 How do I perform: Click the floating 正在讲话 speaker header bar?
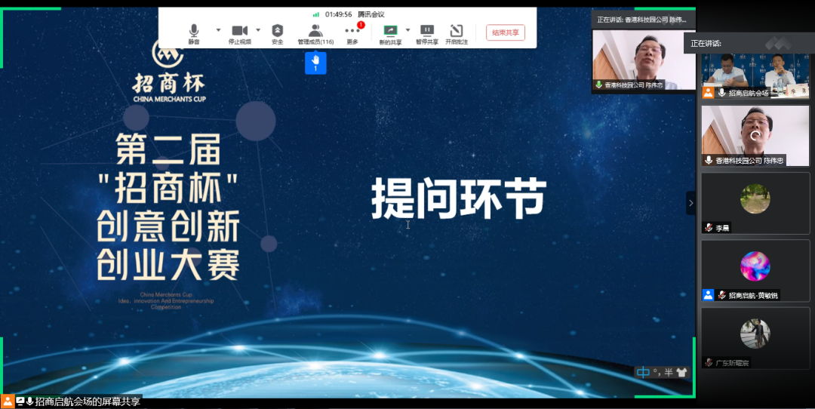pos(644,20)
